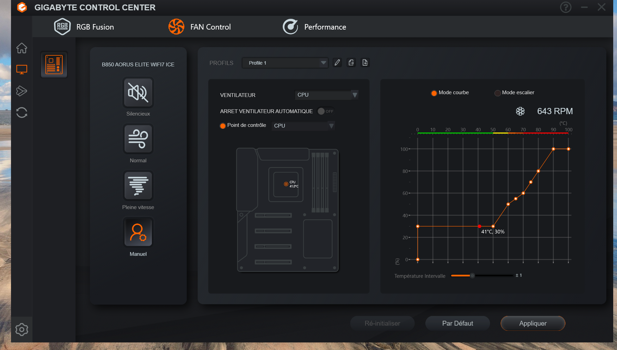The image size is (617, 350).
Task: Open the Profile 1 dropdown
Action: (x=285, y=63)
